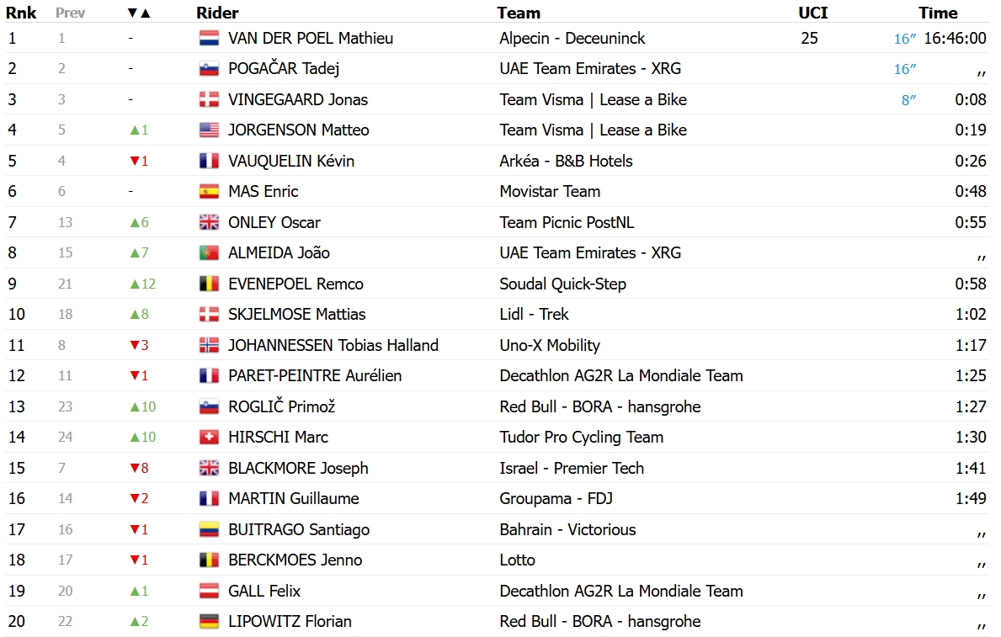This screenshot has height=637, width=1001.
Task: Open team page Alpecin - Deceuninck
Action: (x=572, y=39)
